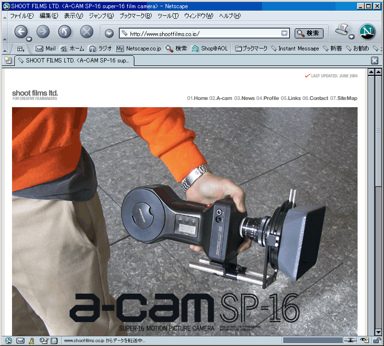Click the page loading progress bar

(x=312, y=340)
